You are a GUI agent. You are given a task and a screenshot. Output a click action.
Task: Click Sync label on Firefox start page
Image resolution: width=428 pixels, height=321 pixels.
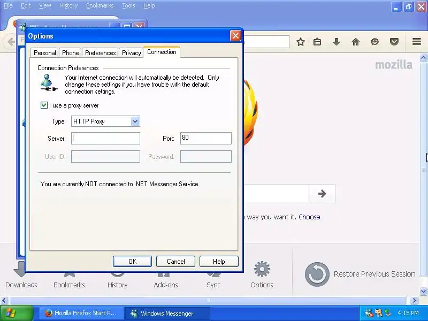(x=213, y=285)
